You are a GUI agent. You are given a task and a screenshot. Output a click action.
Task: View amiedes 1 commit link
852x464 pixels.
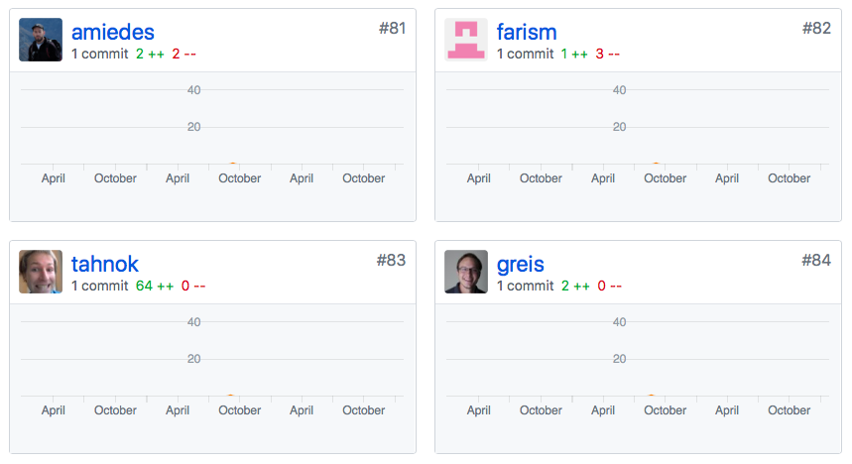click(x=100, y=54)
